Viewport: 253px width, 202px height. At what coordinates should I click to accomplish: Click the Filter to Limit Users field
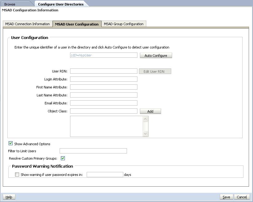92,151
